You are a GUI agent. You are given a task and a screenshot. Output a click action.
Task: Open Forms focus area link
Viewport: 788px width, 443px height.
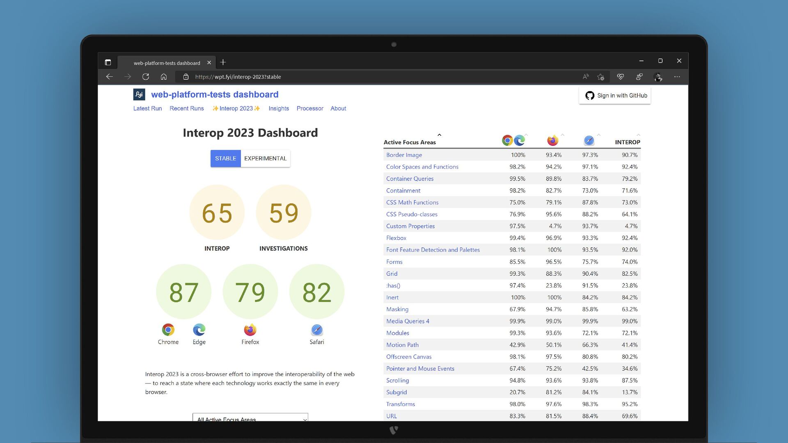(x=394, y=262)
